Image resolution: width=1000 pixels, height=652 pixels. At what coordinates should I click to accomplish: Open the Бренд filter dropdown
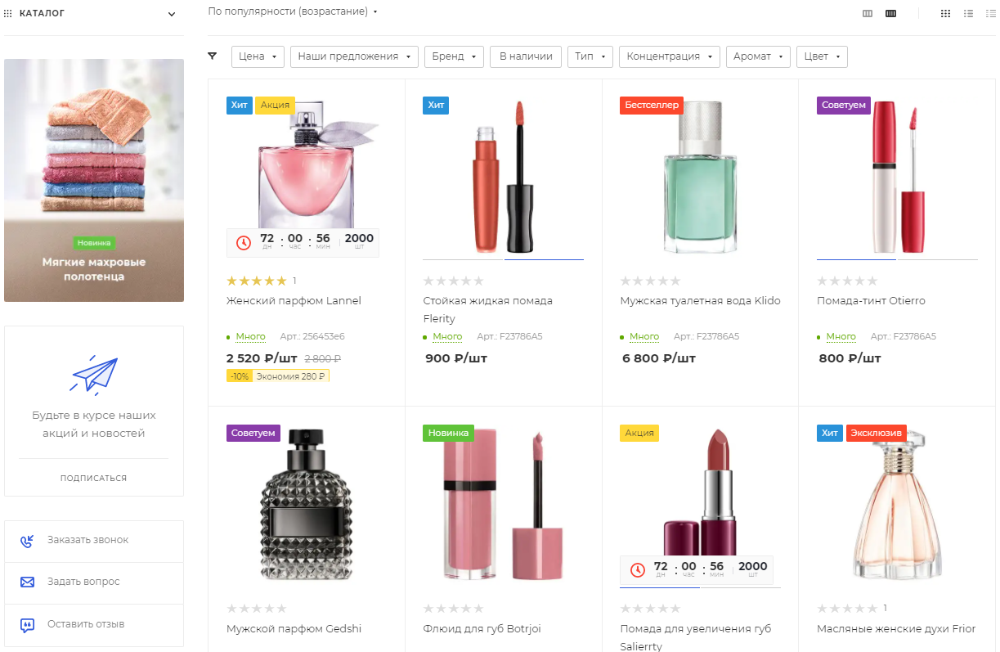454,56
